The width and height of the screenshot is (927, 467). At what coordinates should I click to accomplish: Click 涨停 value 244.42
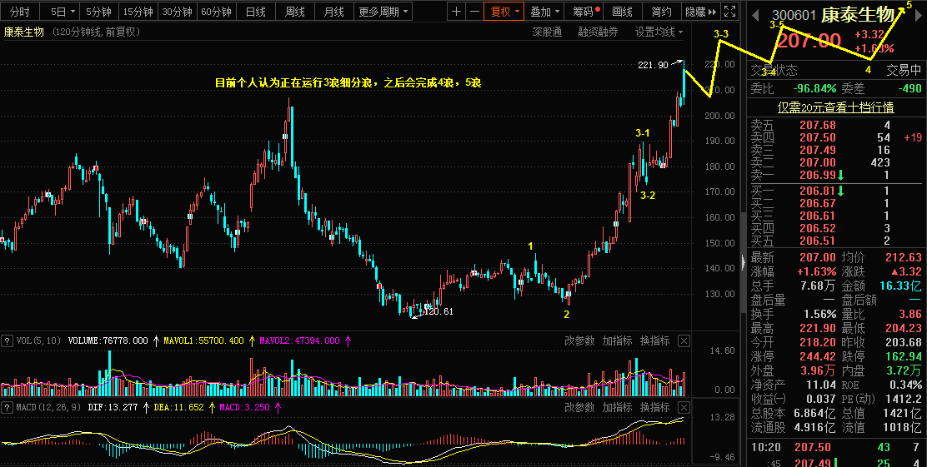pyautogui.click(x=818, y=356)
